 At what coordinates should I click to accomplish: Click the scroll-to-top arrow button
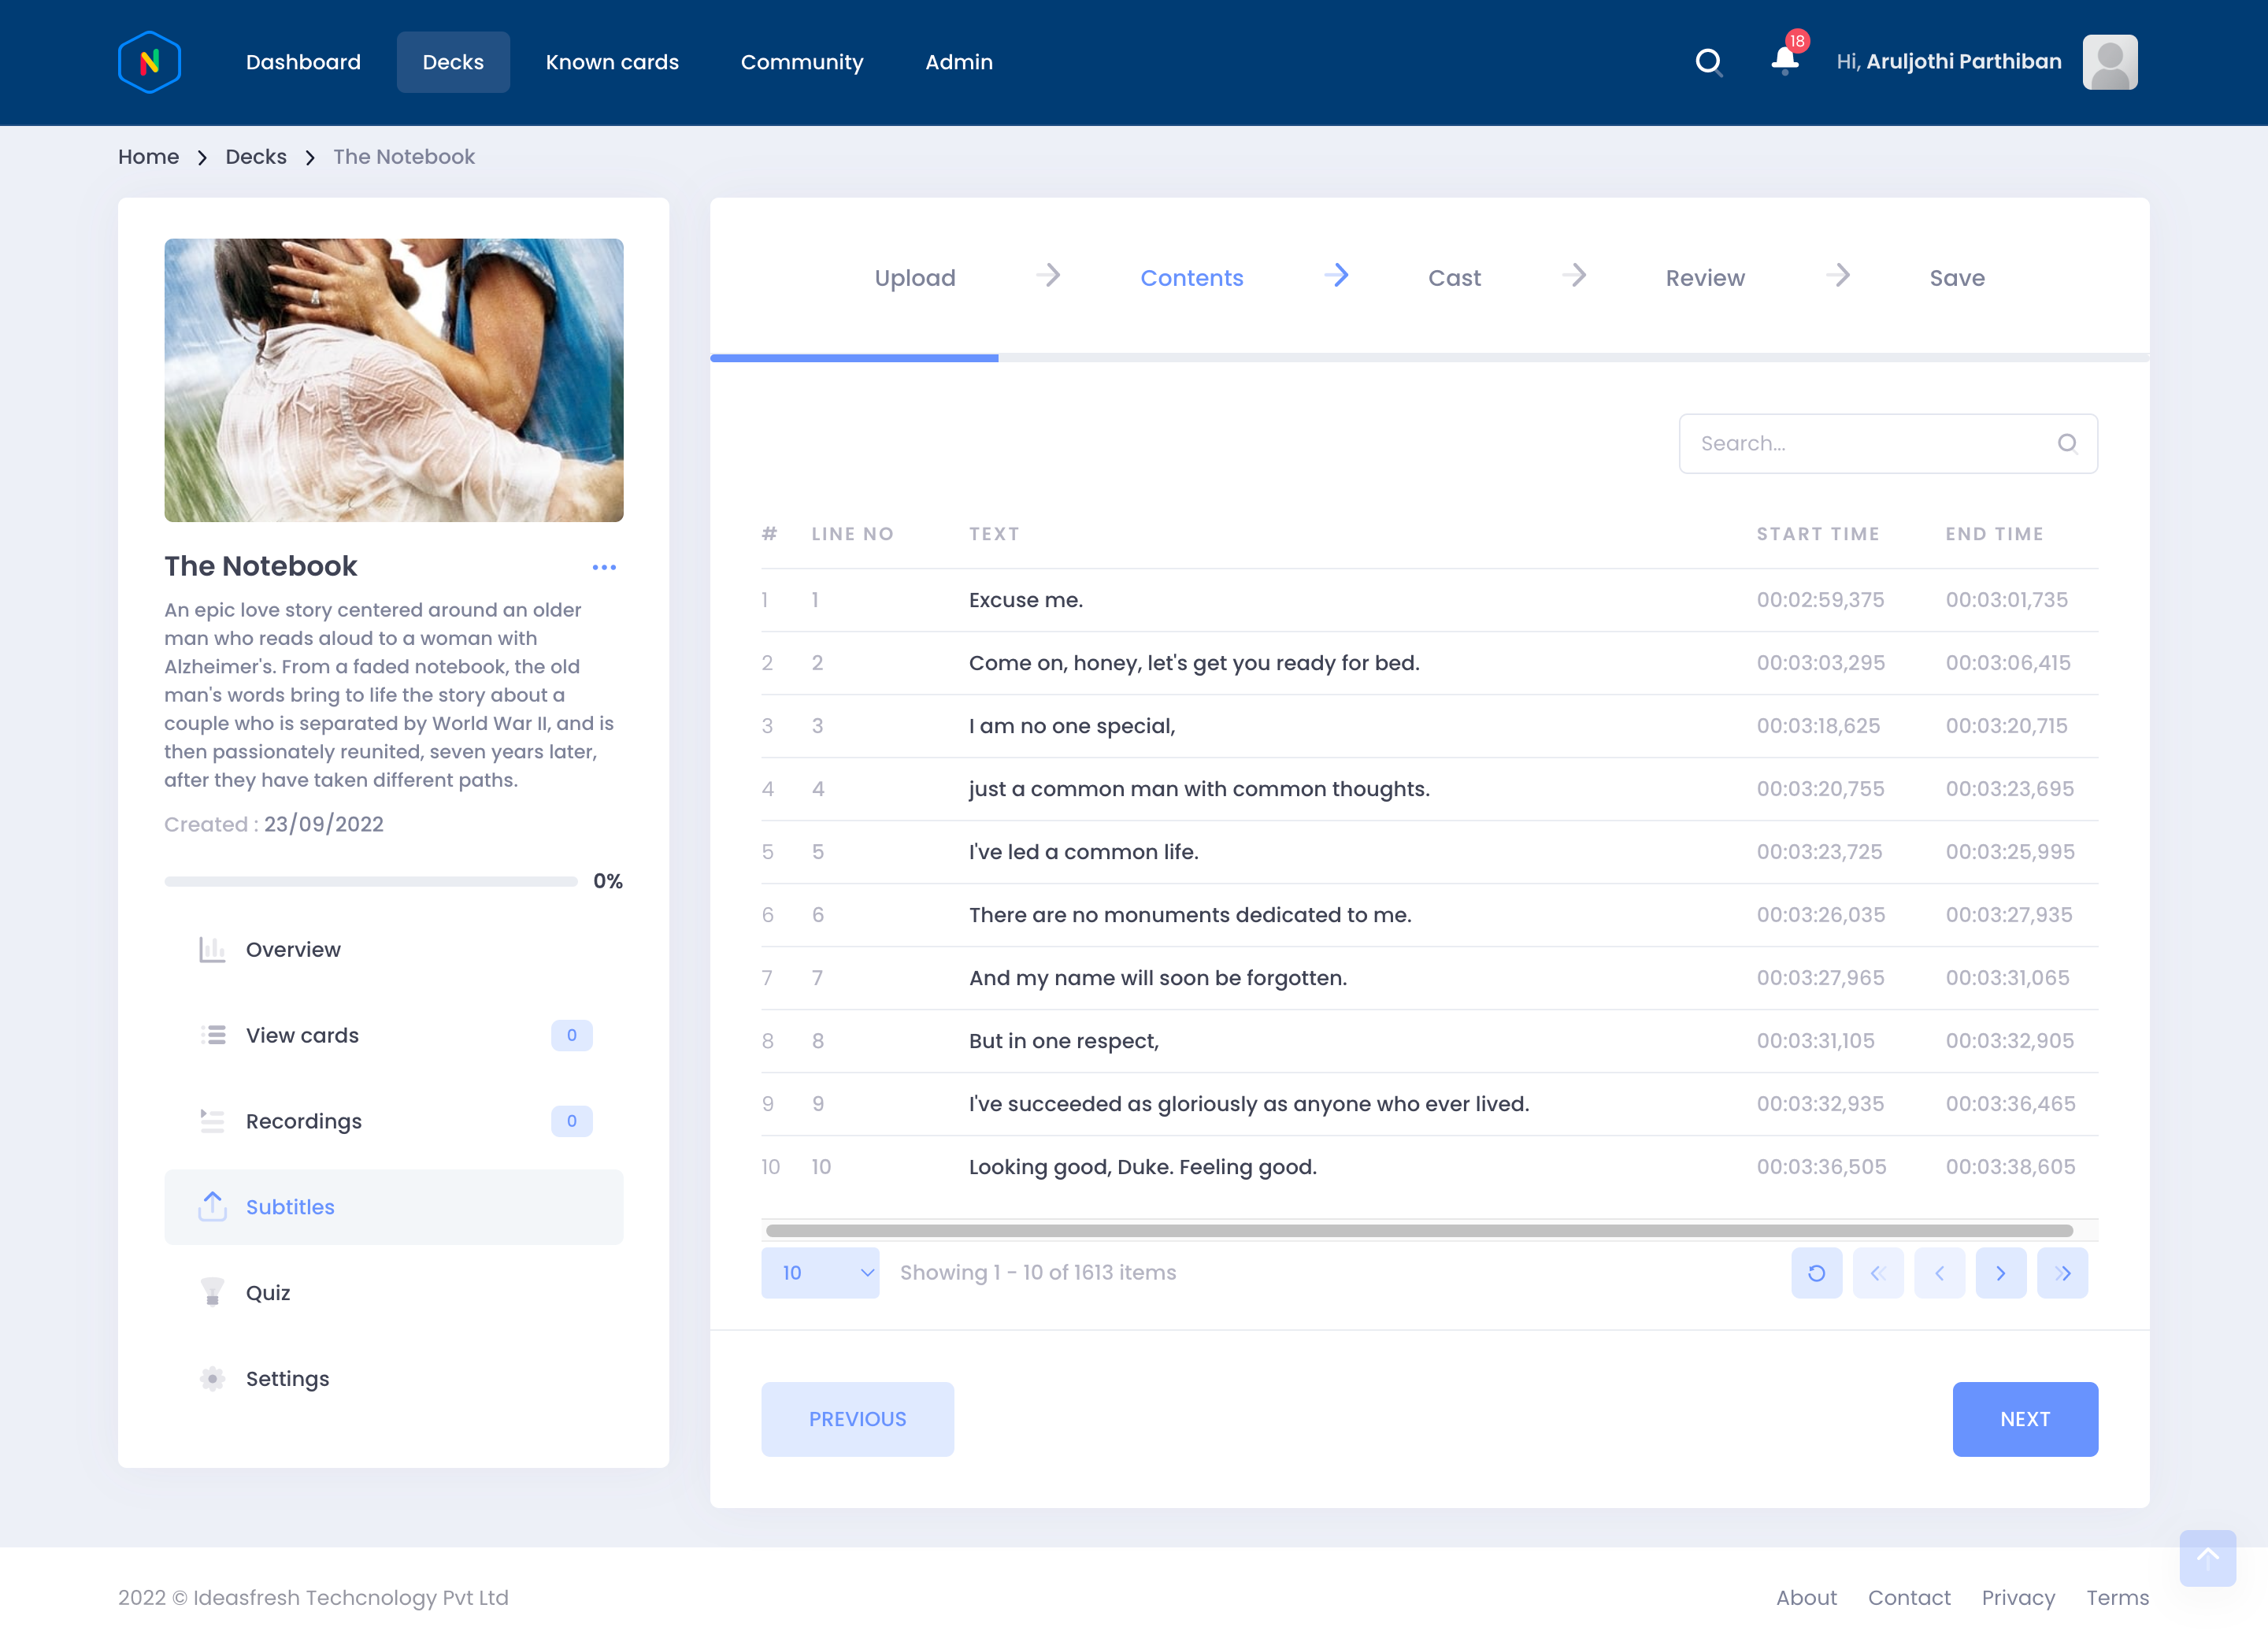tap(2208, 1557)
